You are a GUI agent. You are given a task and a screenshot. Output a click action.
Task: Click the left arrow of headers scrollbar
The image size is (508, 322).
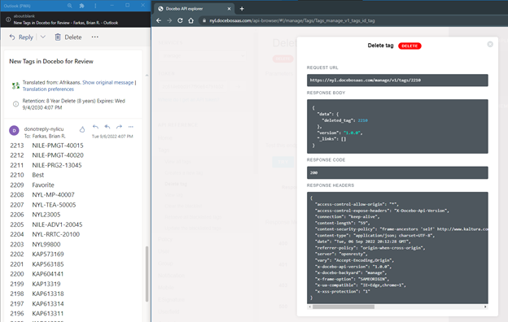(309, 307)
